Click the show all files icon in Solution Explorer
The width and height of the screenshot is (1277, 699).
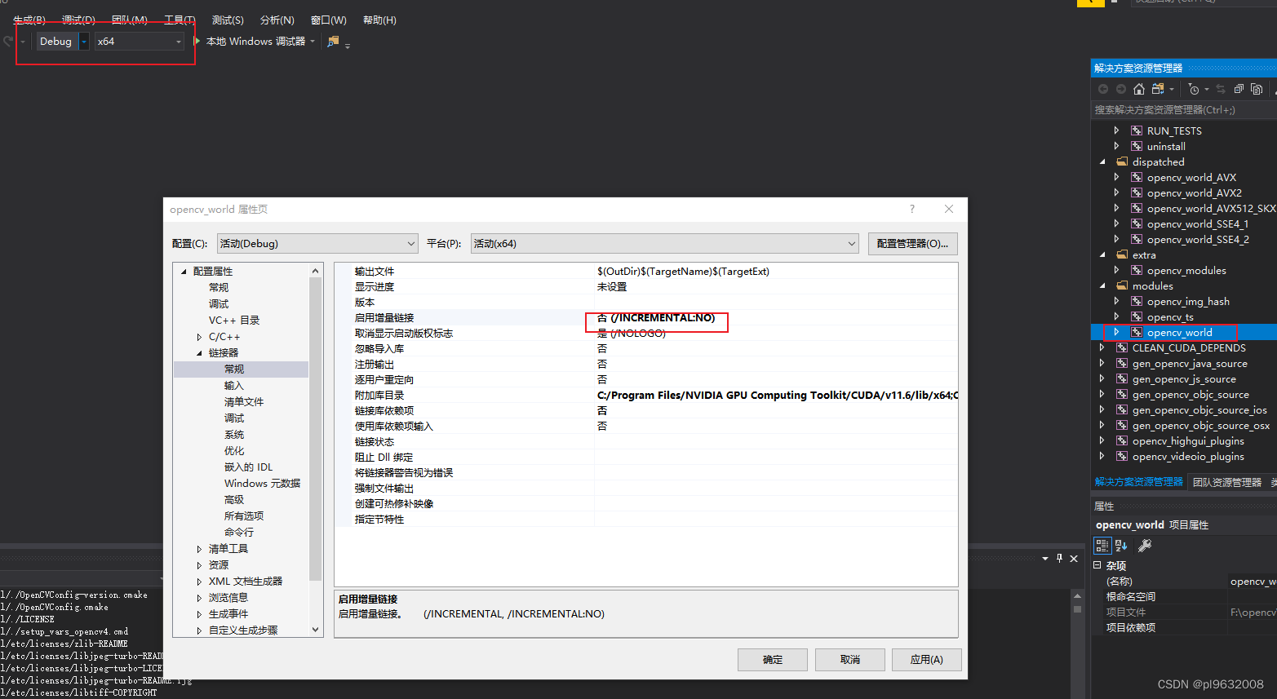[1257, 89]
